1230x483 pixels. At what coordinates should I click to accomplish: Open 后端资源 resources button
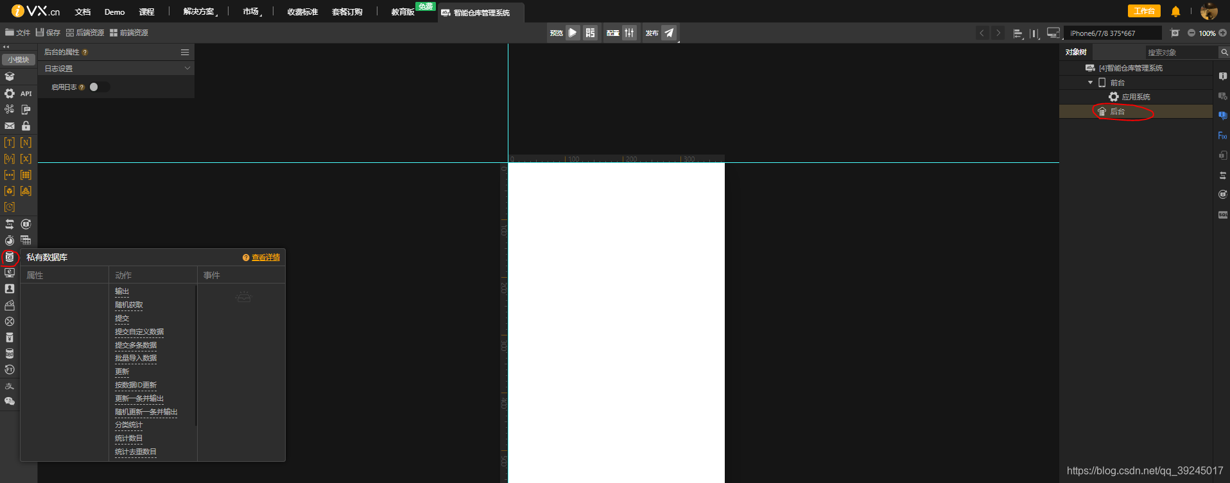click(x=85, y=33)
